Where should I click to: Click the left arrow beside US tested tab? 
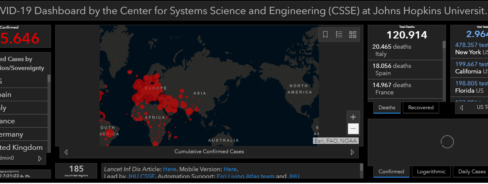(461, 108)
